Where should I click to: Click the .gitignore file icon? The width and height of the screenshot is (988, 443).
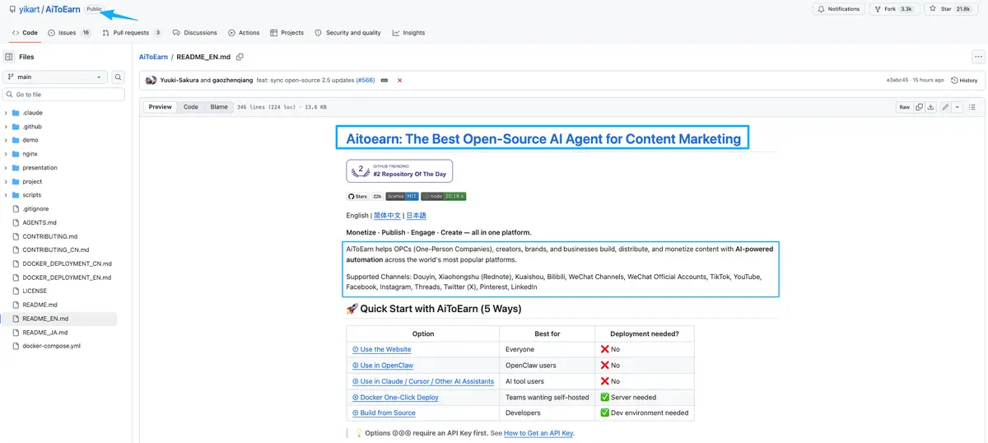point(16,209)
